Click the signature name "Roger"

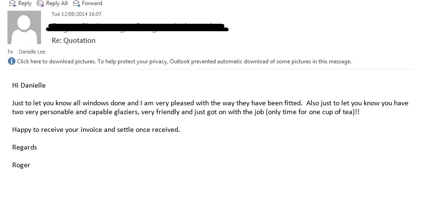click(x=21, y=165)
